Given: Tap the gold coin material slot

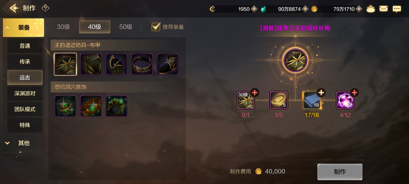Looking at the screenshot, I should (x=279, y=100).
